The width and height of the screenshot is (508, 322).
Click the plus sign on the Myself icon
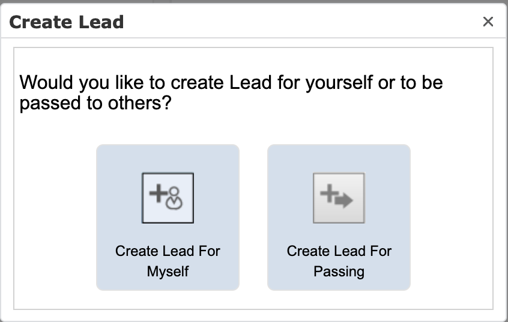[158, 193]
